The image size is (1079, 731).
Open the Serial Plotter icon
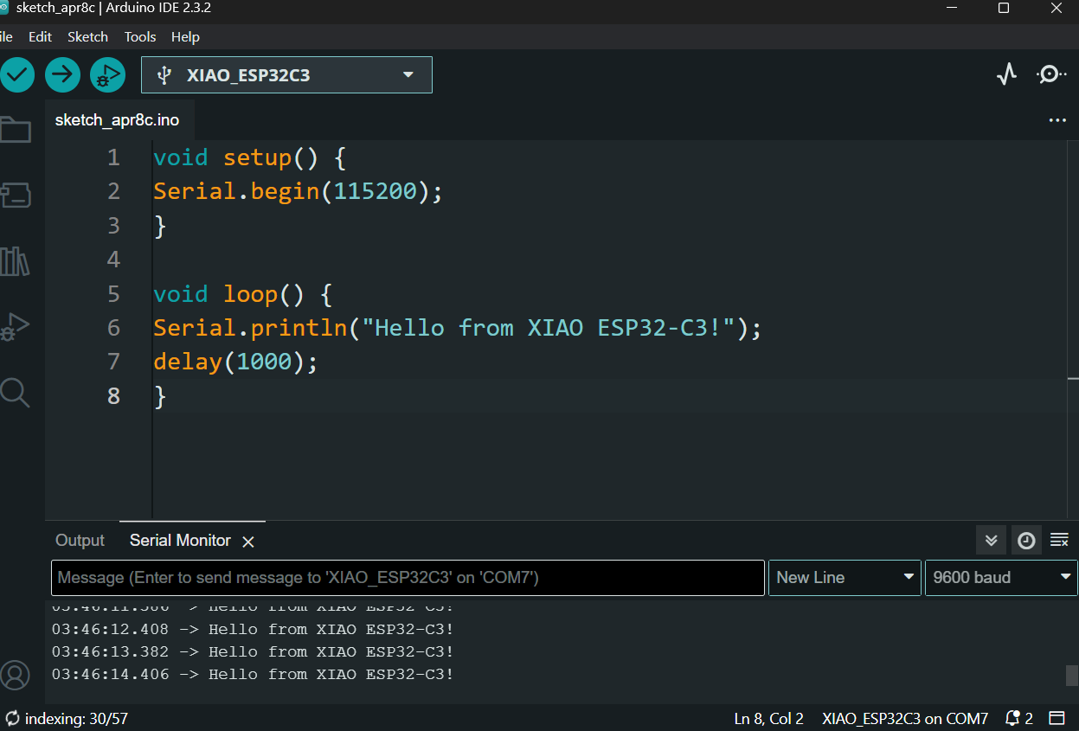coord(1006,74)
